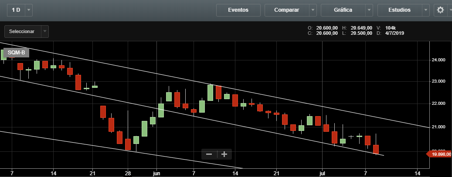452x177 pixels.
Task: Click the 1 D timeframe button
Action: (16, 10)
